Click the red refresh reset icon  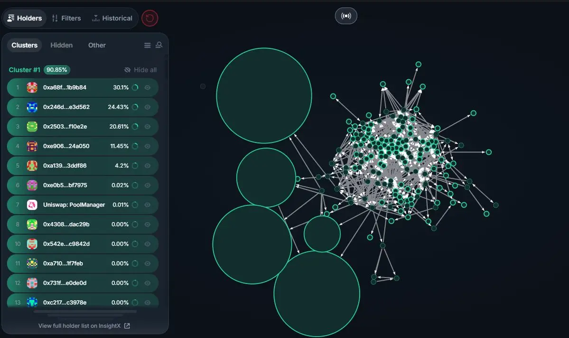click(150, 18)
